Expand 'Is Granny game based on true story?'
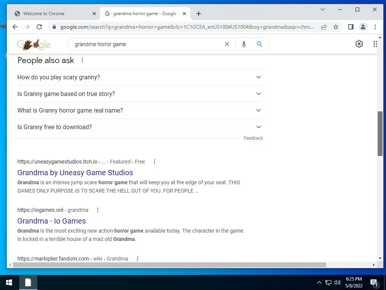The width and height of the screenshot is (386, 290). tap(140, 94)
